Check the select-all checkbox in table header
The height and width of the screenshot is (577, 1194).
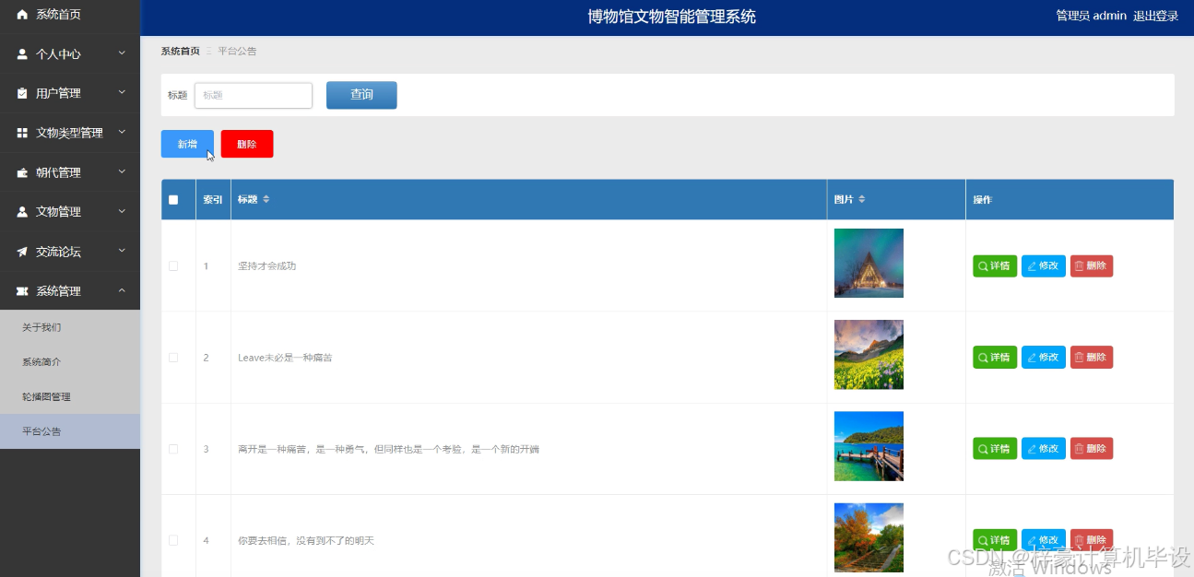pos(172,198)
